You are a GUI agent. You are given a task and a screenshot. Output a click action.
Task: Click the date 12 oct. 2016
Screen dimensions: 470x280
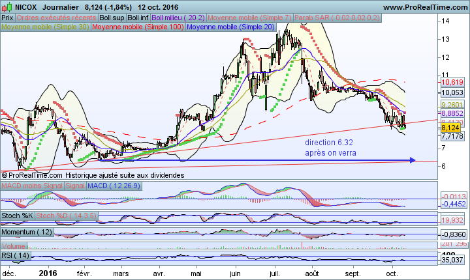pos(158,7)
